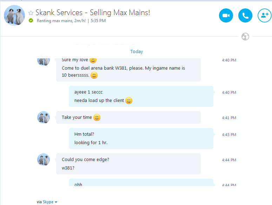
Task: Click smiley after 'needa load up the client'
Action: pyautogui.click(x=129, y=101)
